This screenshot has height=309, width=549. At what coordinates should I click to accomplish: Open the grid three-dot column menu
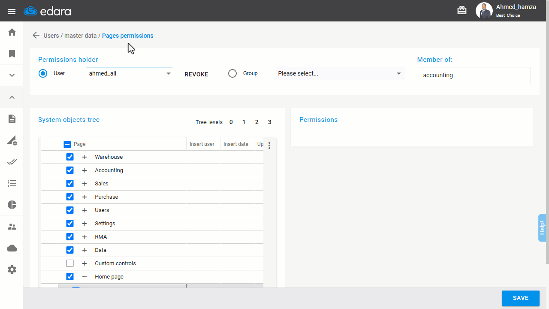click(x=269, y=145)
